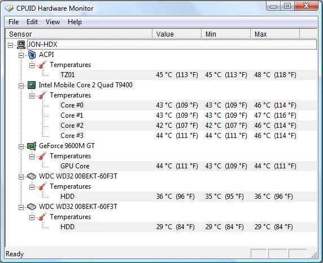
Task: Open the File menu
Action: [14, 22]
